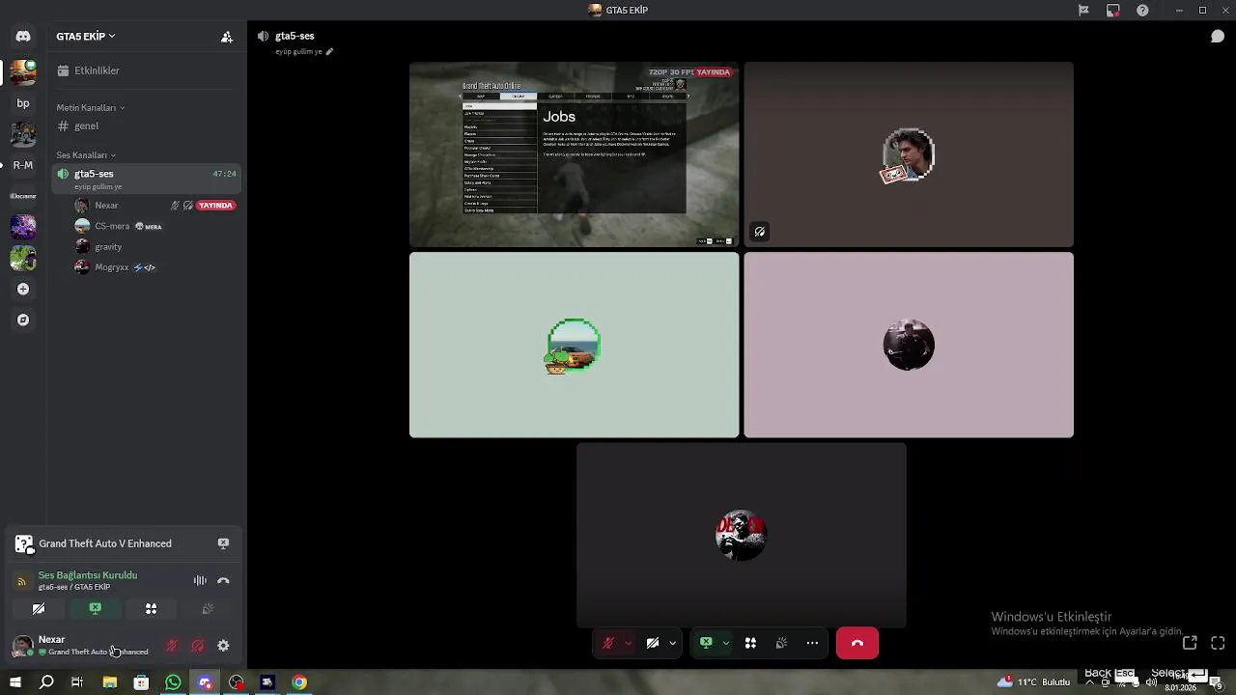The image size is (1236, 695).
Task: Hang up with the red disconnect button
Action: click(857, 643)
